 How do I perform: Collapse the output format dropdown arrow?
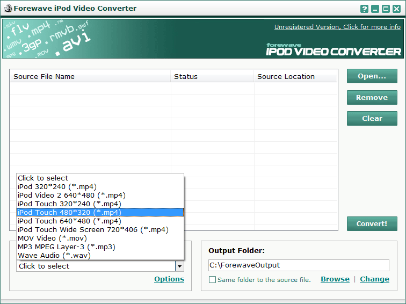(179, 266)
